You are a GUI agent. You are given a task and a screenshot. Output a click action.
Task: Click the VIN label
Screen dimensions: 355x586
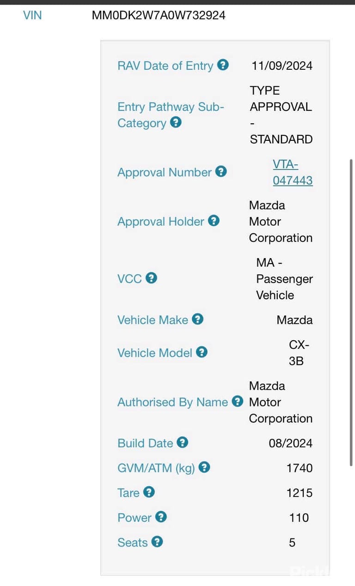[32, 15]
